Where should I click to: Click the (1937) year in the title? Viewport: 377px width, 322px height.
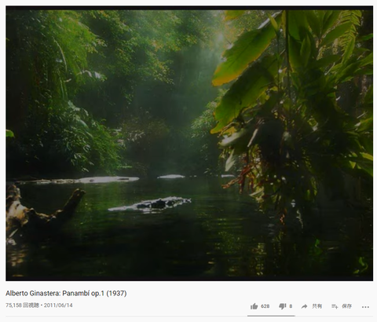(x=116, y=293)
